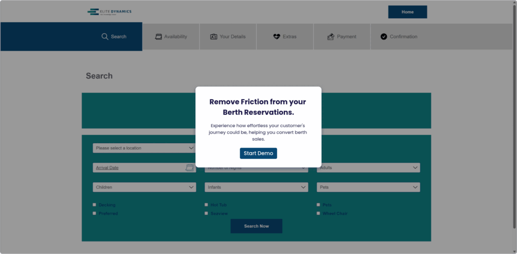The width and height of the screenshot is (517, 254).
Task: Expand the Pets dropdown
Action: (368, 187)
